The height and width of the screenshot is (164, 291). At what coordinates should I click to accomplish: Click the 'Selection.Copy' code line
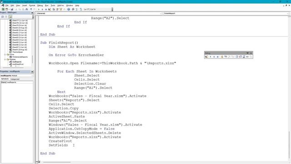click(64, 108)
